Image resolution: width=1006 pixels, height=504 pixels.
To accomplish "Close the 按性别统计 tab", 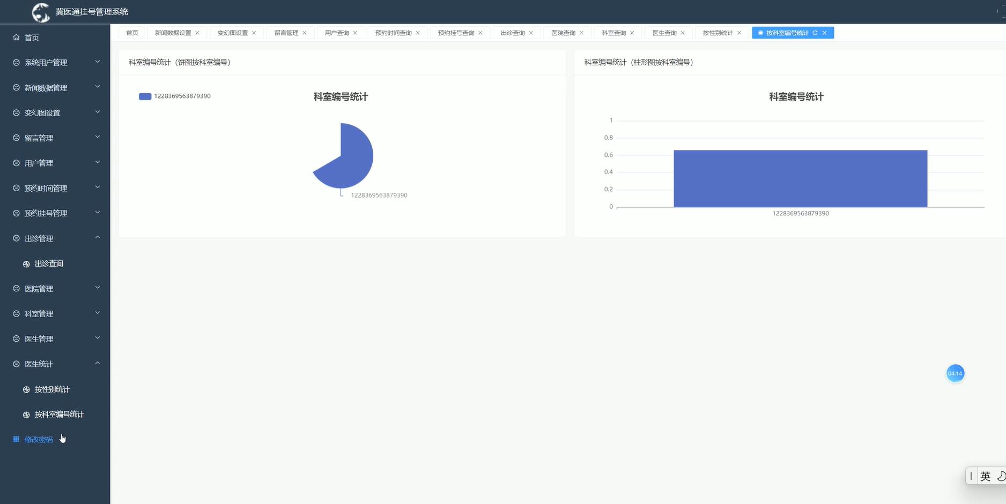I will (x=739, y=33).
